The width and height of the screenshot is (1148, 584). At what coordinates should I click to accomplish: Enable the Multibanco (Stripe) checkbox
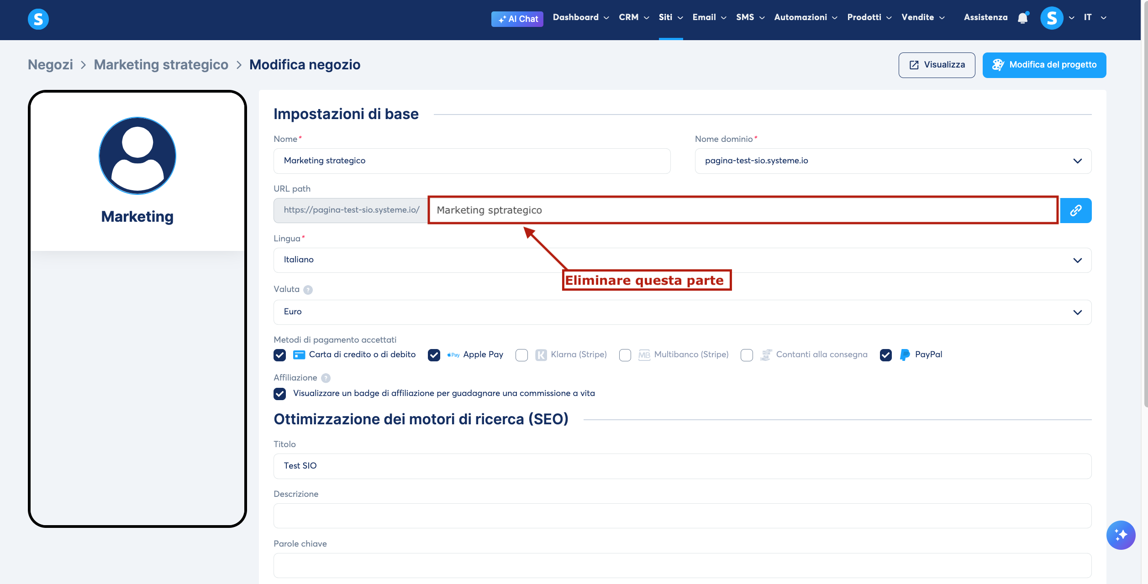click(625, 355)
